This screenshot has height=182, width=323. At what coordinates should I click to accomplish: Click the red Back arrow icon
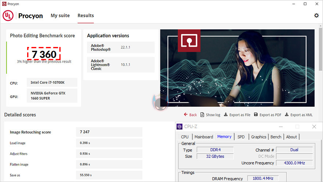pos(186,114)
